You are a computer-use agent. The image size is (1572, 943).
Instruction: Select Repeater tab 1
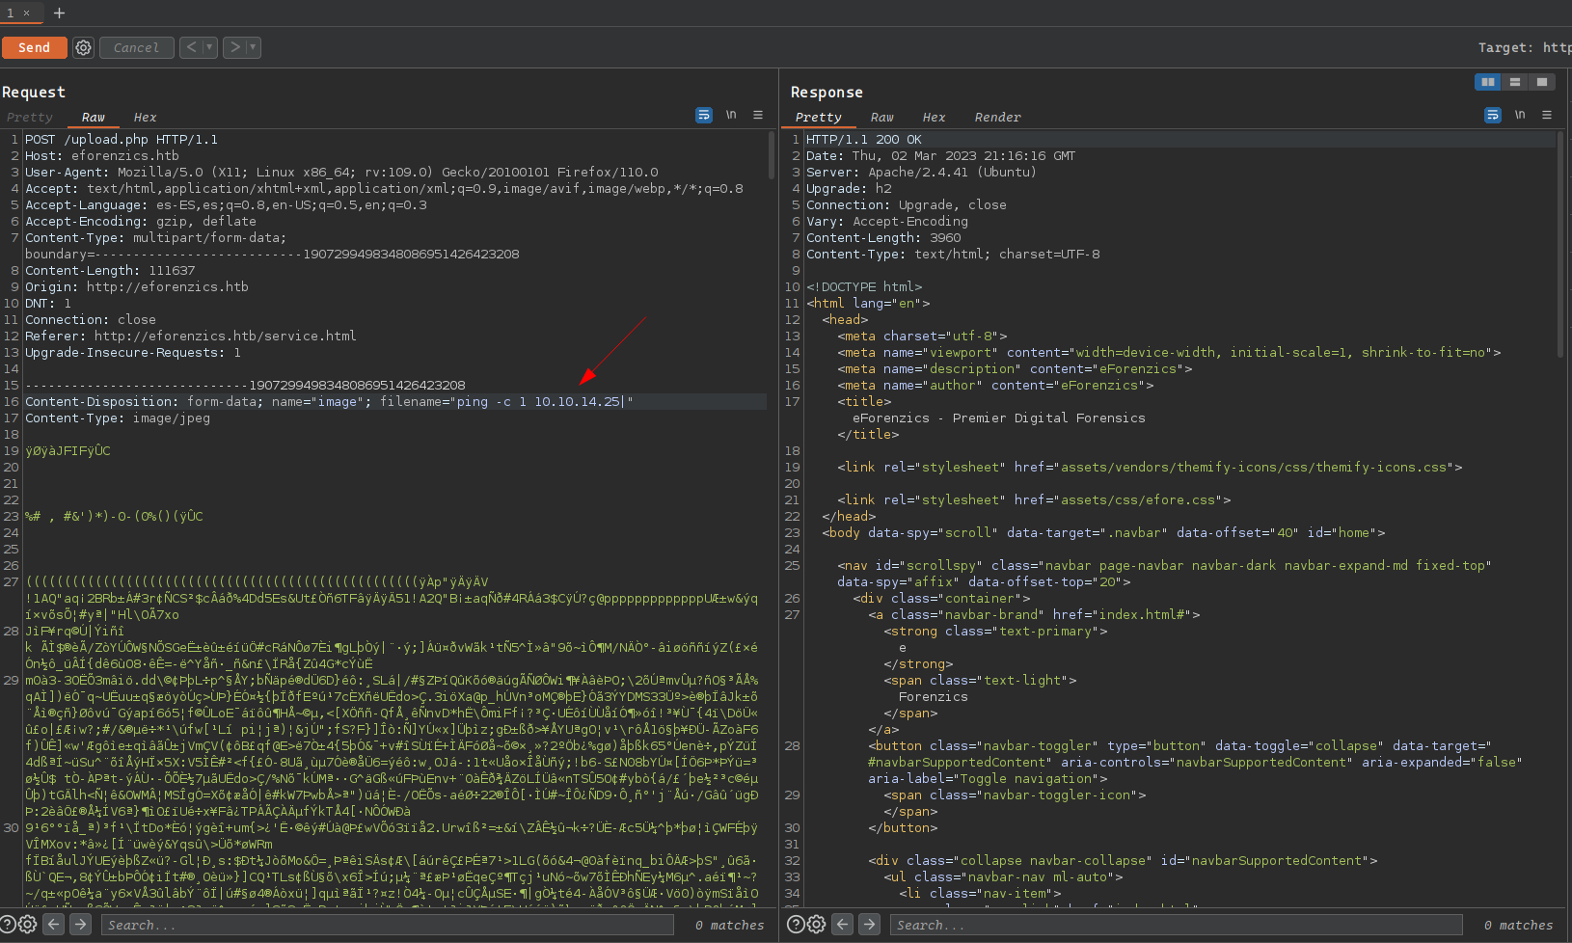[x=11, y=13]
